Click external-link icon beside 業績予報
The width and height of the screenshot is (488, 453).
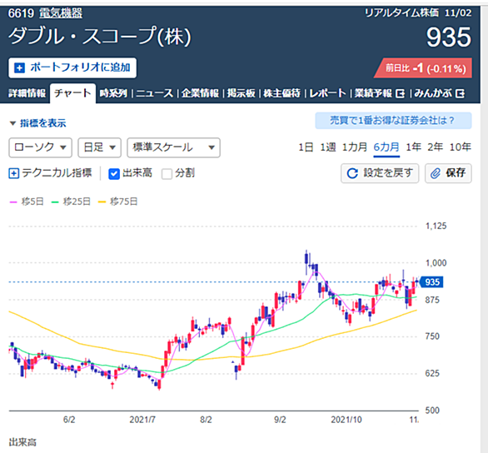401,93
